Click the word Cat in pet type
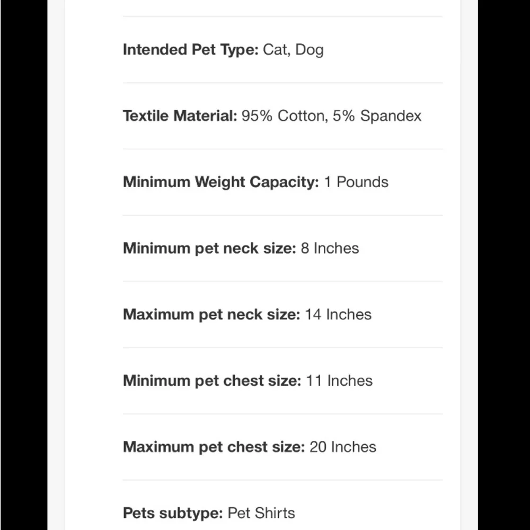Image resolution: width=530 pixels, height=530 pixels. pos(276,50)
